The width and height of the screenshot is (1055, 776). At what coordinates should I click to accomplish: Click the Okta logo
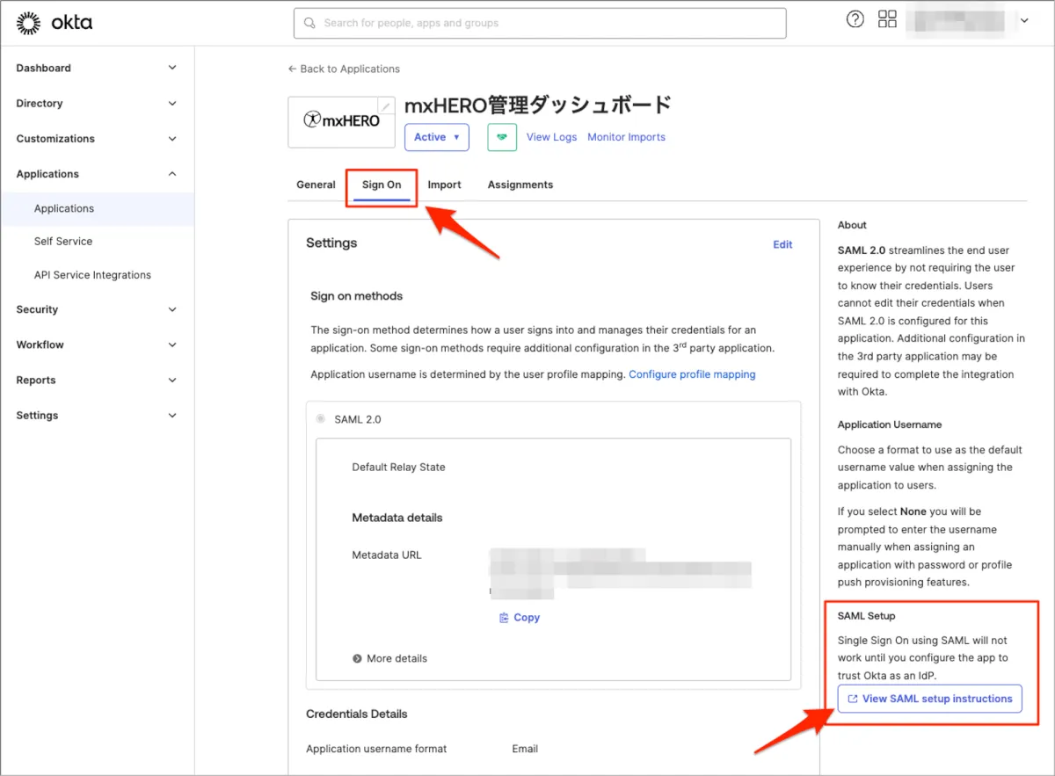[x=55, y=23]
